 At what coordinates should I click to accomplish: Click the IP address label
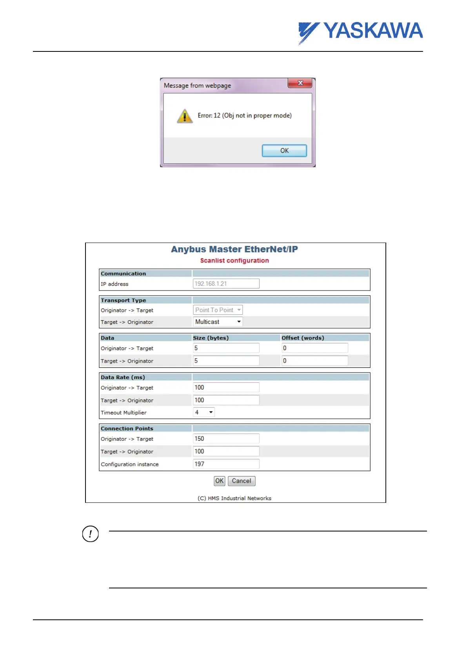pos(114,284)
